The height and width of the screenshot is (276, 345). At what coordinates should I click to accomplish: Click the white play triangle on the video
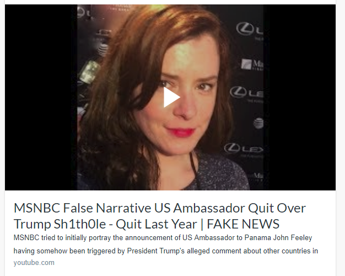coord(171,97)
